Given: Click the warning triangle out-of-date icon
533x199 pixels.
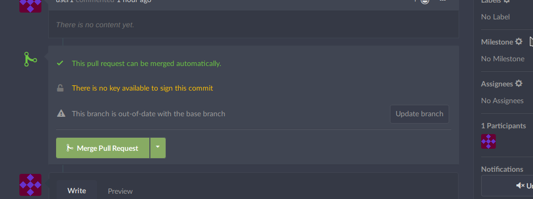Looking at the screenshot, I should point(61,114).
